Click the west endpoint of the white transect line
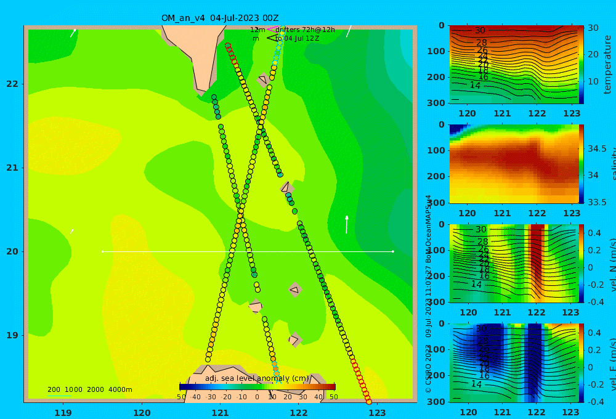This screenshot has height=419, width=616. pyautogui.click(x=102, y=251)
